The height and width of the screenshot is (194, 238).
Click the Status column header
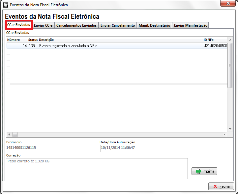pyautogui.click(x=33, y=40)
